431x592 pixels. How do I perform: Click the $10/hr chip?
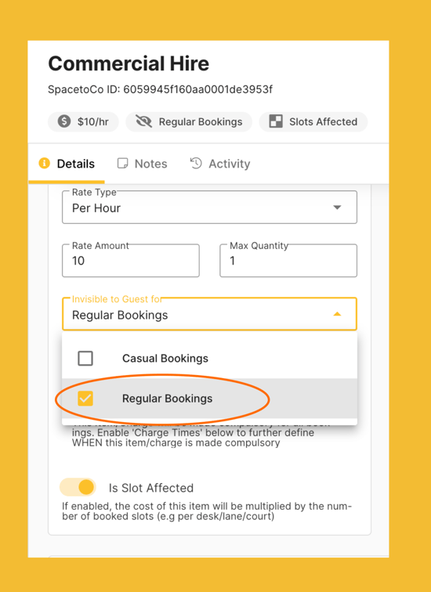click(83, 121)
